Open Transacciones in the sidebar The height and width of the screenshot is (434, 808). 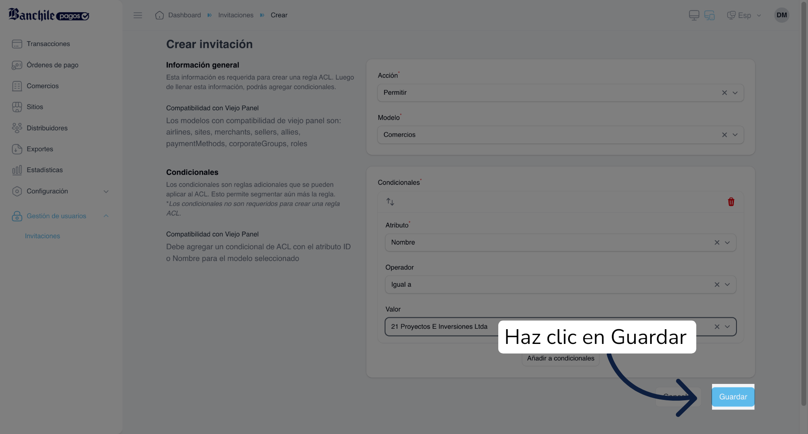pyautogui.click(x=48, y=44)
